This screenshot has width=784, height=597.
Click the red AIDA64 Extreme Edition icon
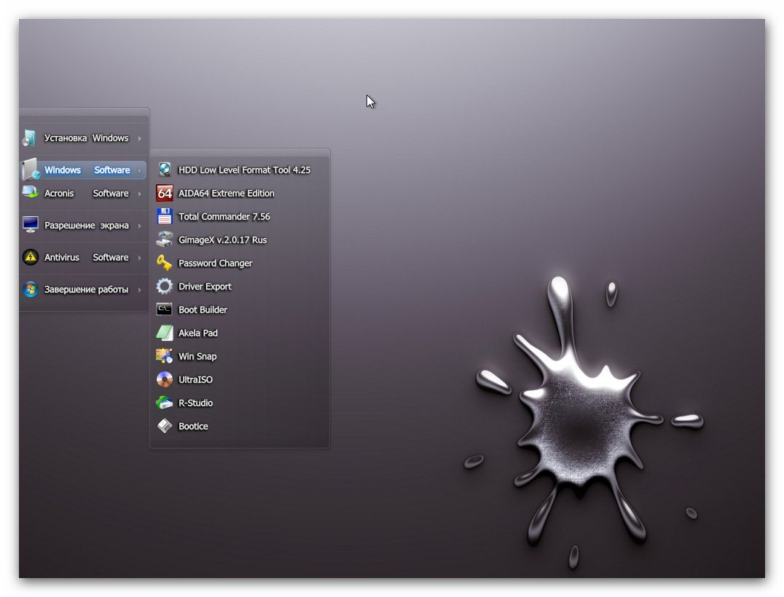[x=165, y=194]
